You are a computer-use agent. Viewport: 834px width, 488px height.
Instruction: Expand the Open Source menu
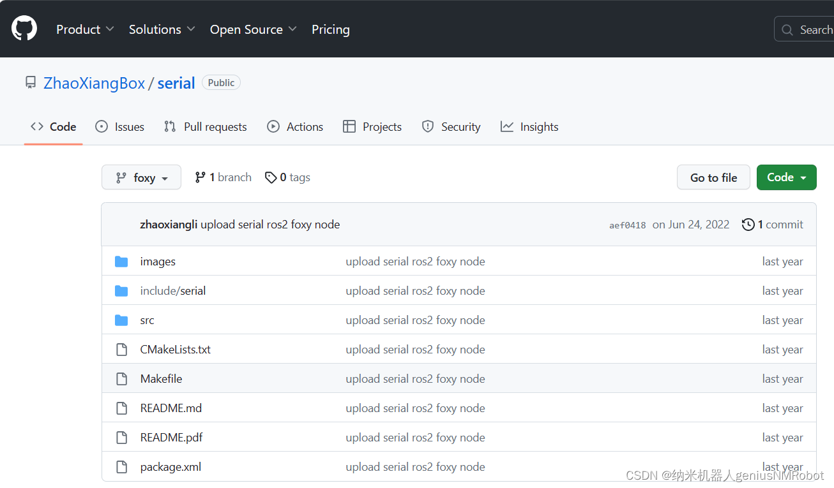click(254, 29)
